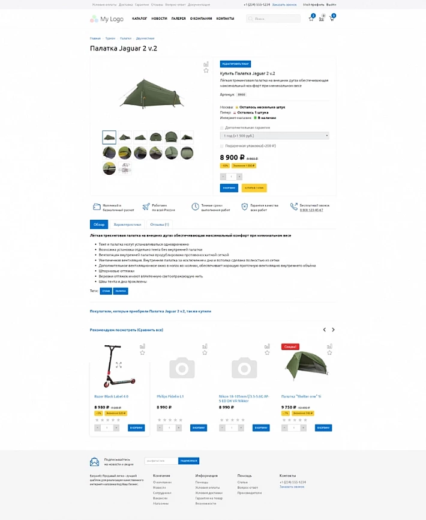Viewport: 426px width, 520px height.
Task: Decrease main product quantity with minus button
Action: tap(223, 177)
